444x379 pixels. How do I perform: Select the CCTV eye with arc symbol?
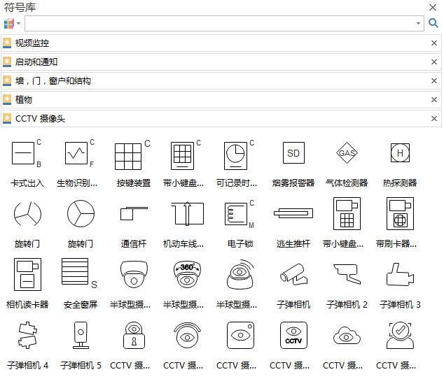pyautogui.click(x=187, y=335)
